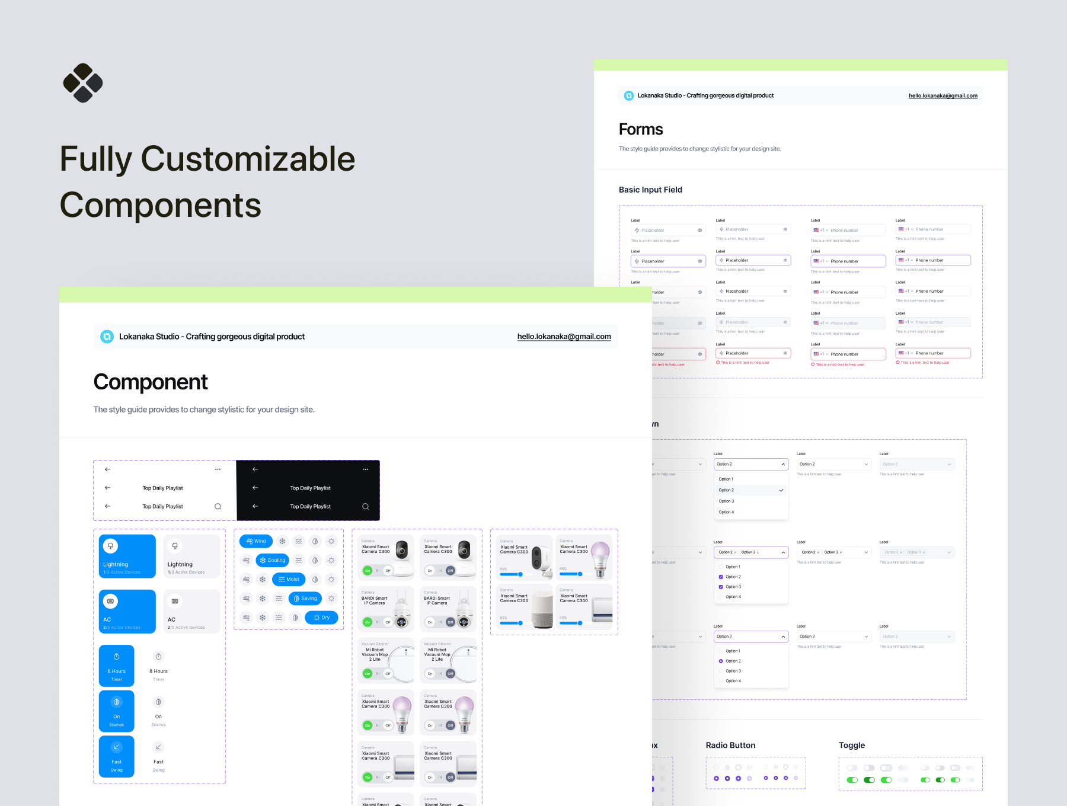Enable a green toggle in the Toggle section
This screenshot has height=806, width=1067.
(852, 781)
